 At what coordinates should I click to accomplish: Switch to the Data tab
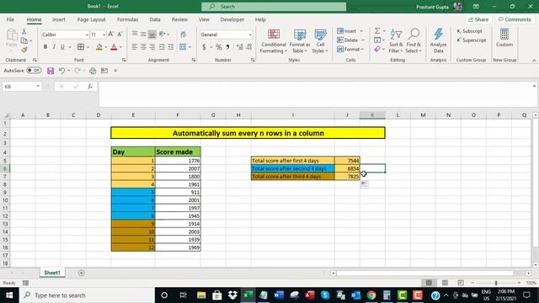coord(155,19)
